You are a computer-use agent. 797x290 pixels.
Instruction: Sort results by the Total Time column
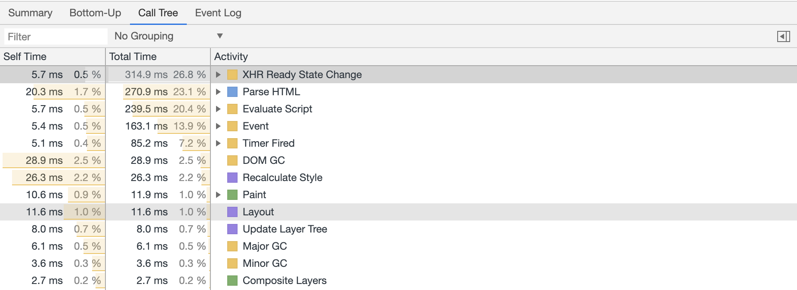pyautogui.click(x=133, y=56)
